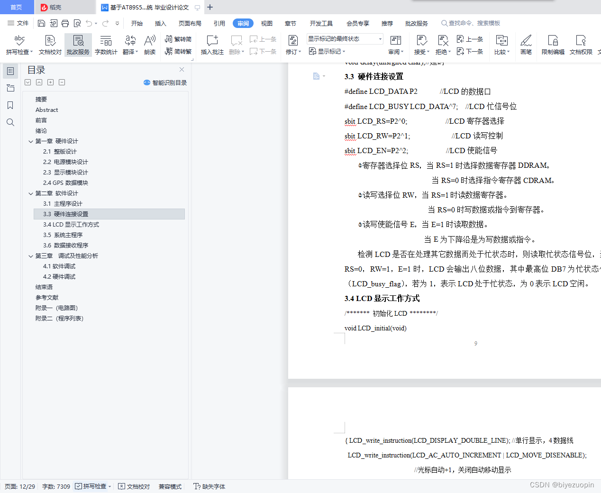Click the print icon in quick toolbar

pos(65,23)
